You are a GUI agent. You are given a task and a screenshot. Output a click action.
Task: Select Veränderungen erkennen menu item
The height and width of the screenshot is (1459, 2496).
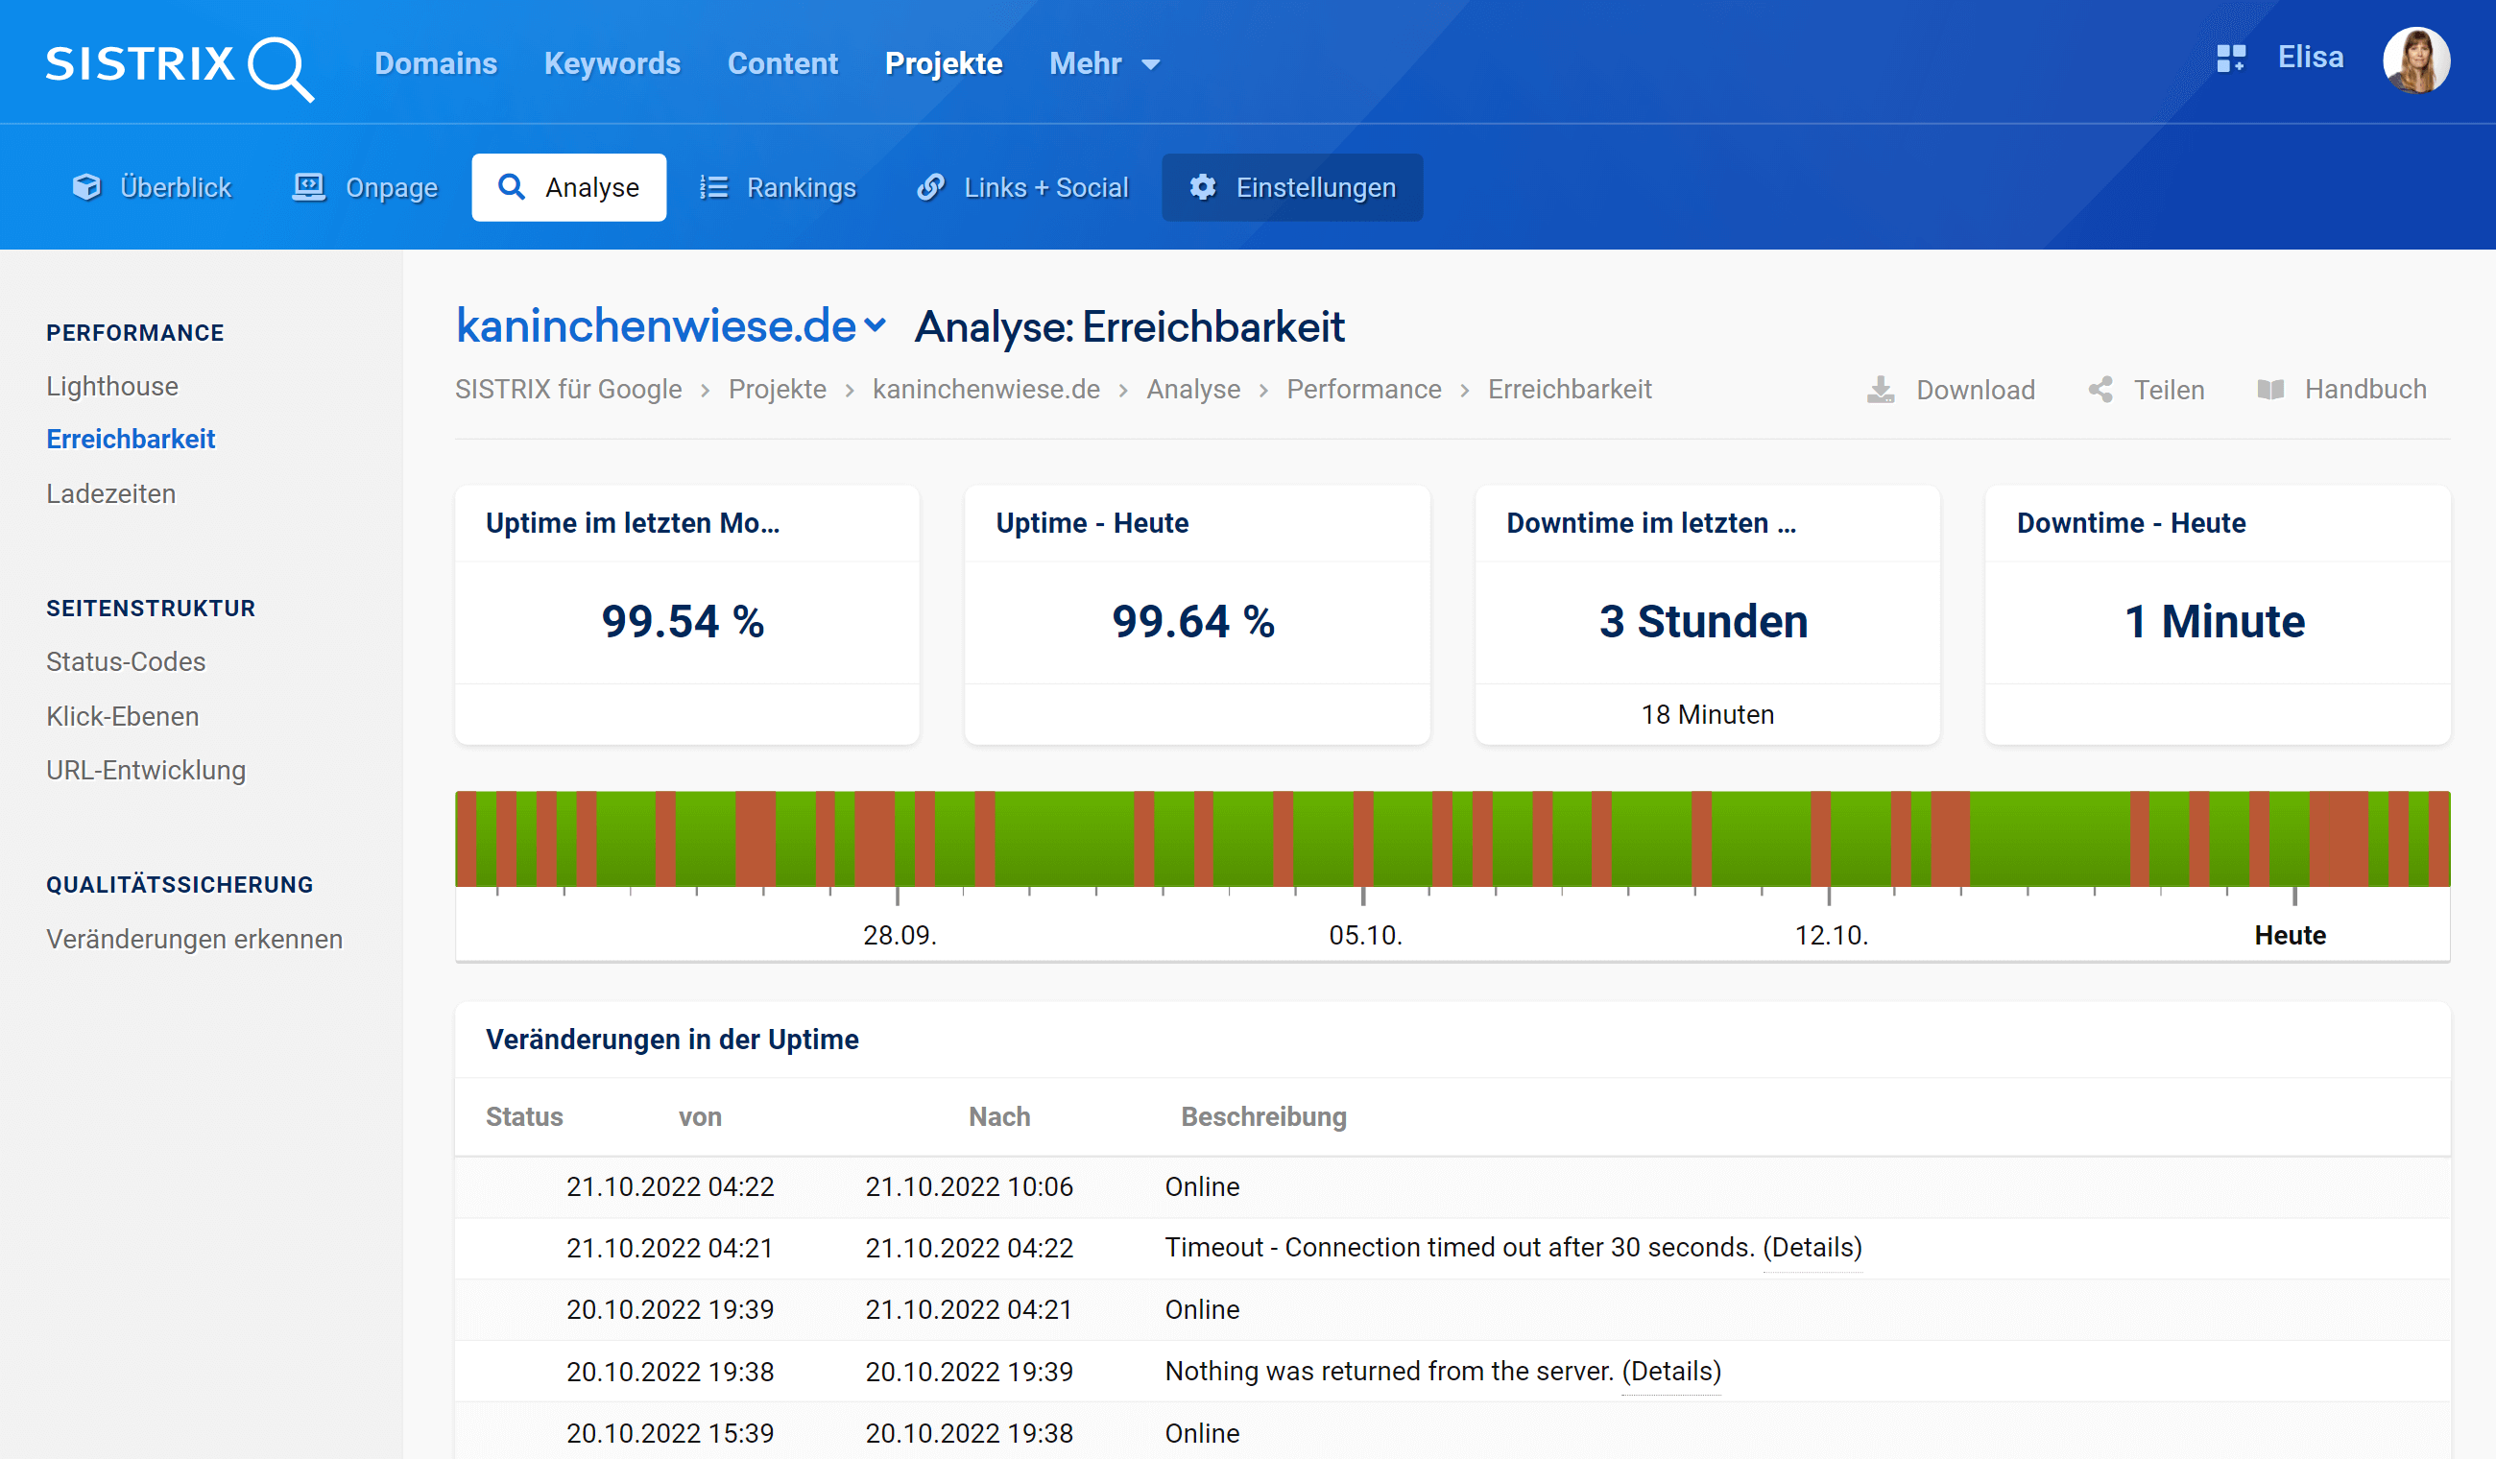click(196, 940)
